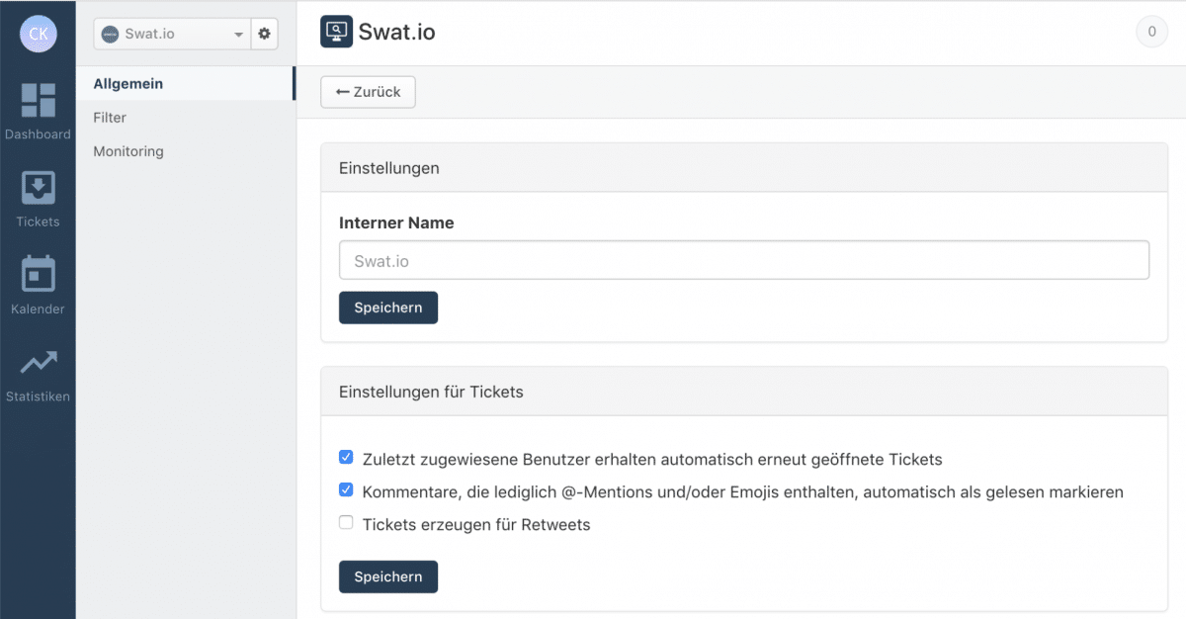Go to the Dashboard icon
This screenshot has width=1186, height=619.
point(38,100)
